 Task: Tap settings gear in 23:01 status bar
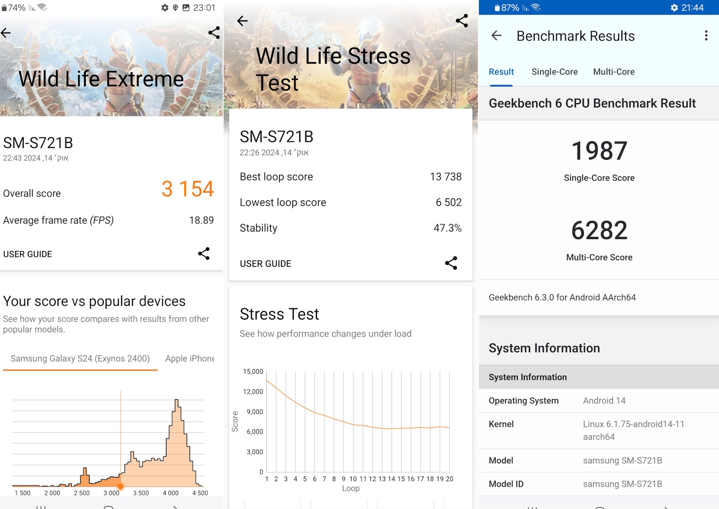[165, 8]
